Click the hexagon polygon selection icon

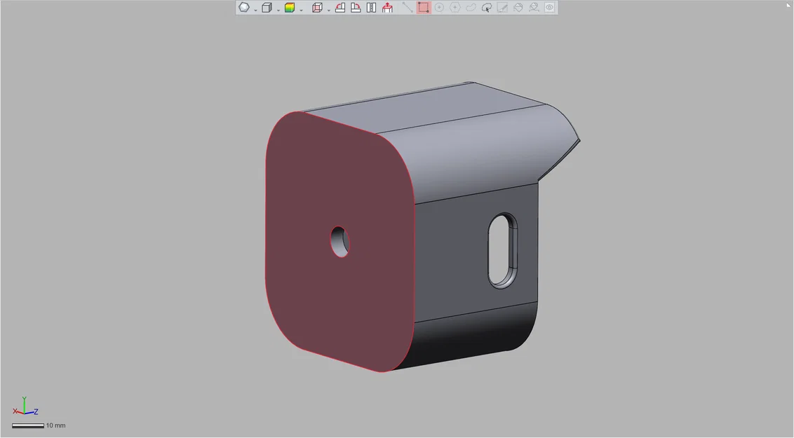(x=455, y=8)
